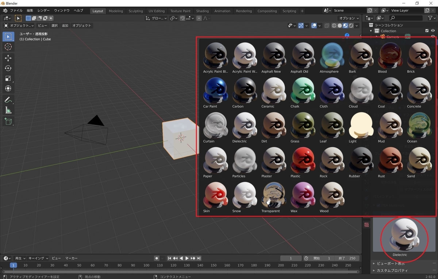Image resolution: width=438 pixels, height=279 pixels.
Task: Open the レンダー menu
Action: point(43,11)
